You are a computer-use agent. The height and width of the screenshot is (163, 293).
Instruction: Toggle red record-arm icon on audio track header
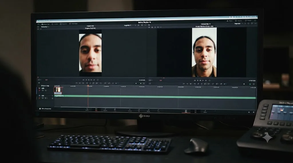(39, 98)
